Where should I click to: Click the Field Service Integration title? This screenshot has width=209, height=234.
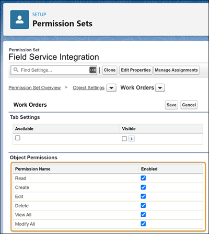click(54, 57)
